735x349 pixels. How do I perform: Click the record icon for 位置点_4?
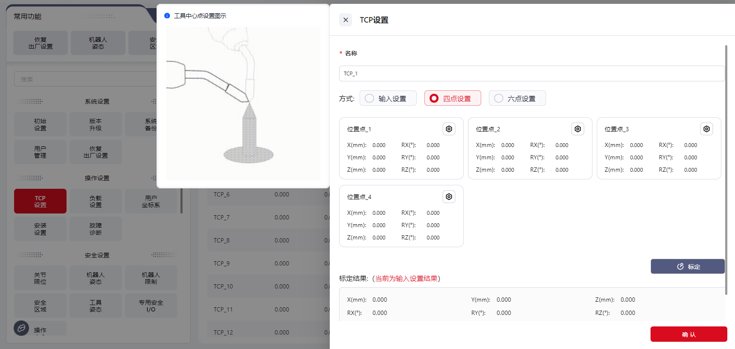pos(449,197)
